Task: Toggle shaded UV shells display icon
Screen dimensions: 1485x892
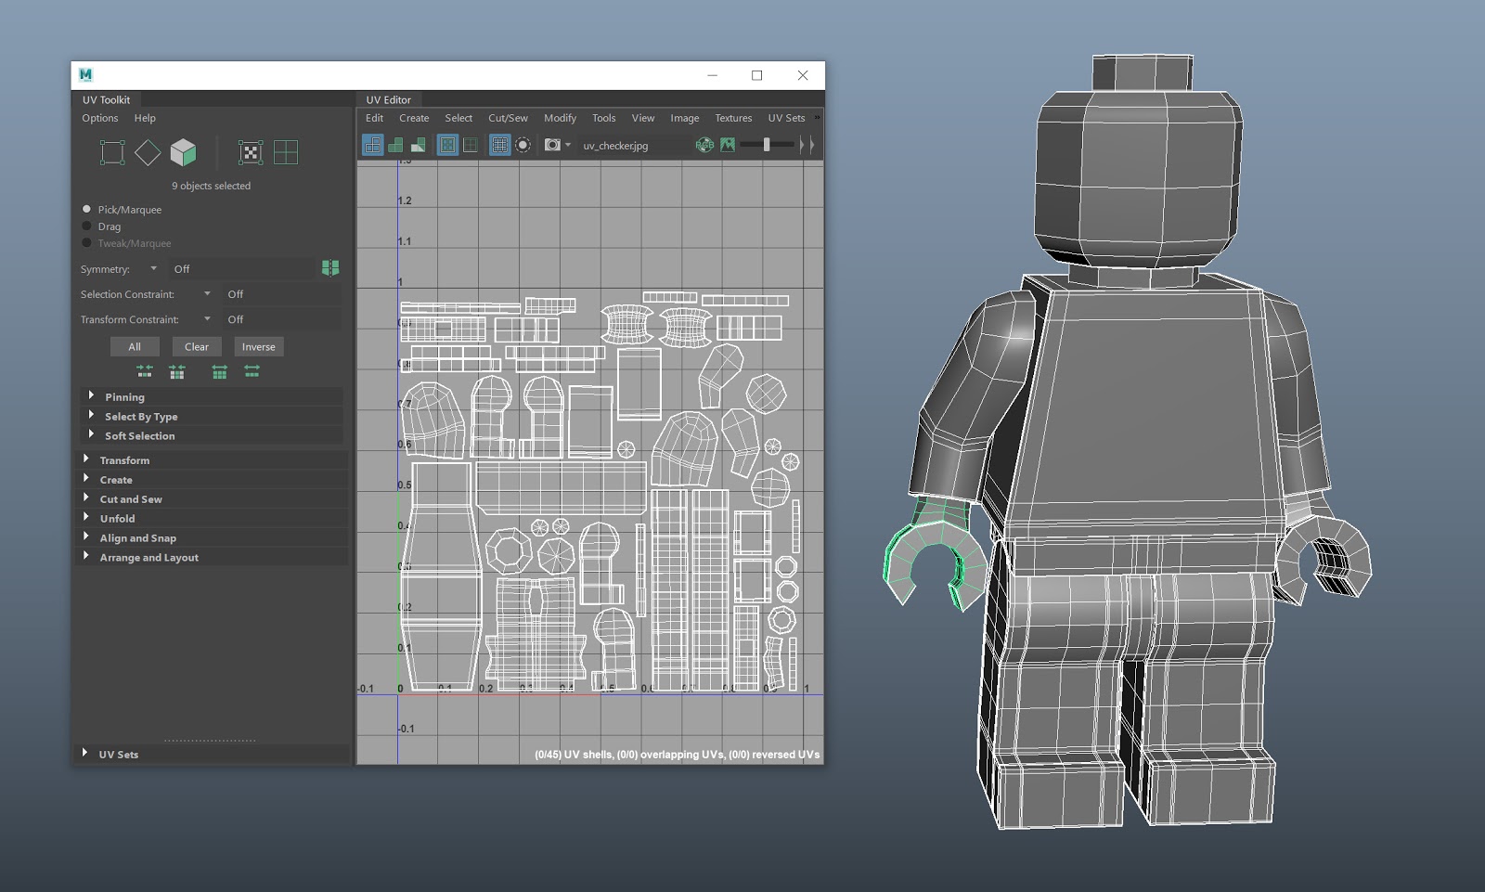Action: click(395, 145)
